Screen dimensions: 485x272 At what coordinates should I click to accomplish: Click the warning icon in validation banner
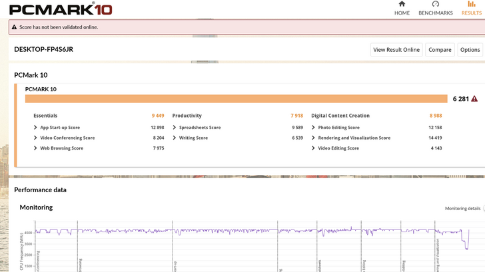(14, 27)
